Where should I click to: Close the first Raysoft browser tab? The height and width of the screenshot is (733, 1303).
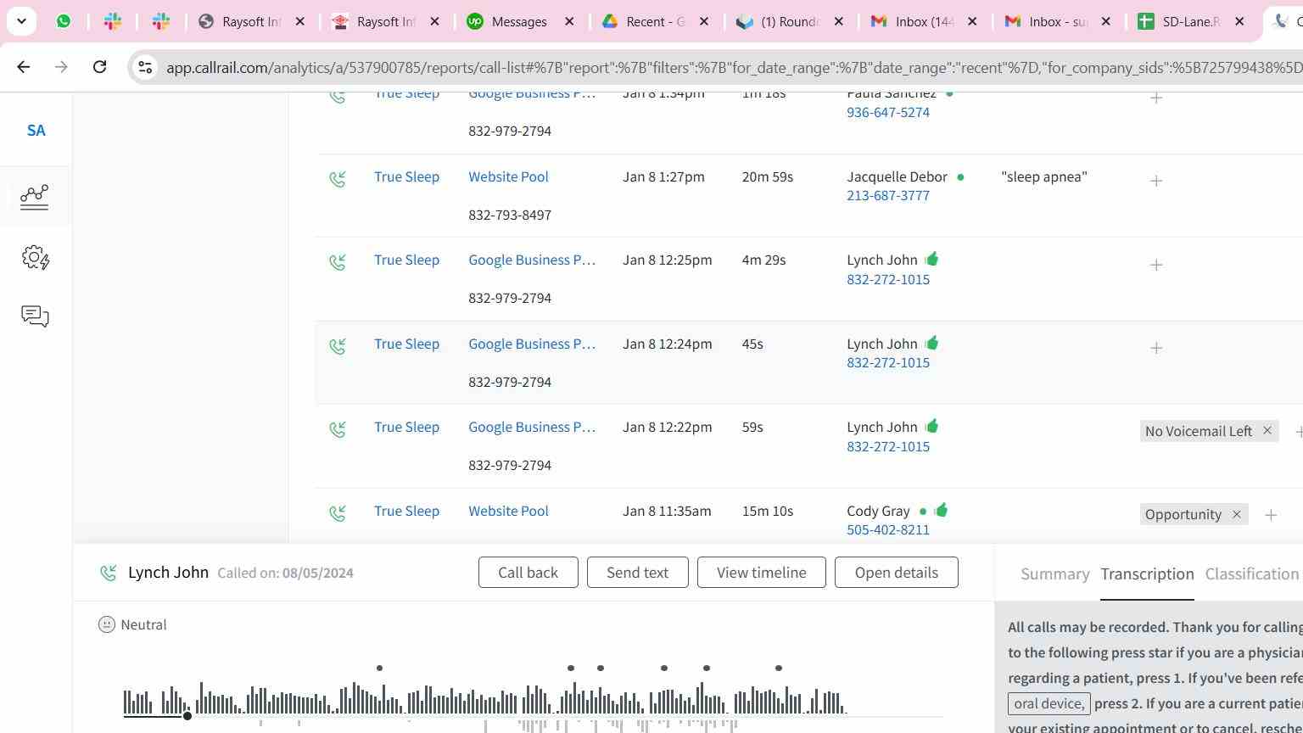click(x=299, y=21)
